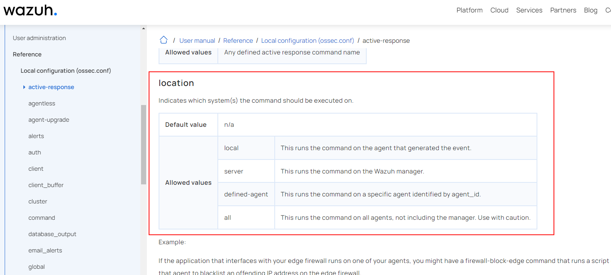This screenshot has width=611, height=275.
Task: Open the Partners menu
Action: pos(563,10)
